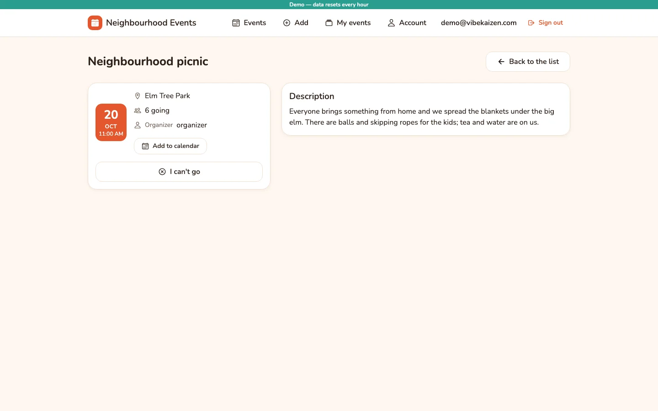Click the plus circle icon beside Add
Image resolution: width=658 pixels, height=411 pixels.
click(287, 23)
